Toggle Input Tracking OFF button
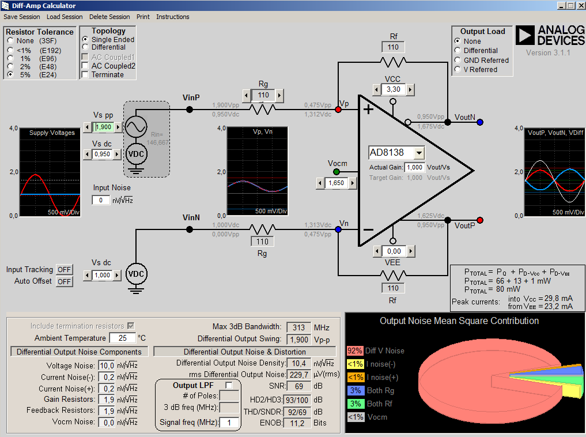 [x=65, y=270]
